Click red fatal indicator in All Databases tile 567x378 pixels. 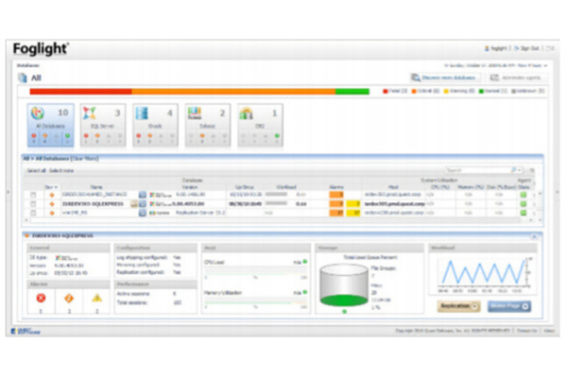pyautogui.click(x=34, y=136)
